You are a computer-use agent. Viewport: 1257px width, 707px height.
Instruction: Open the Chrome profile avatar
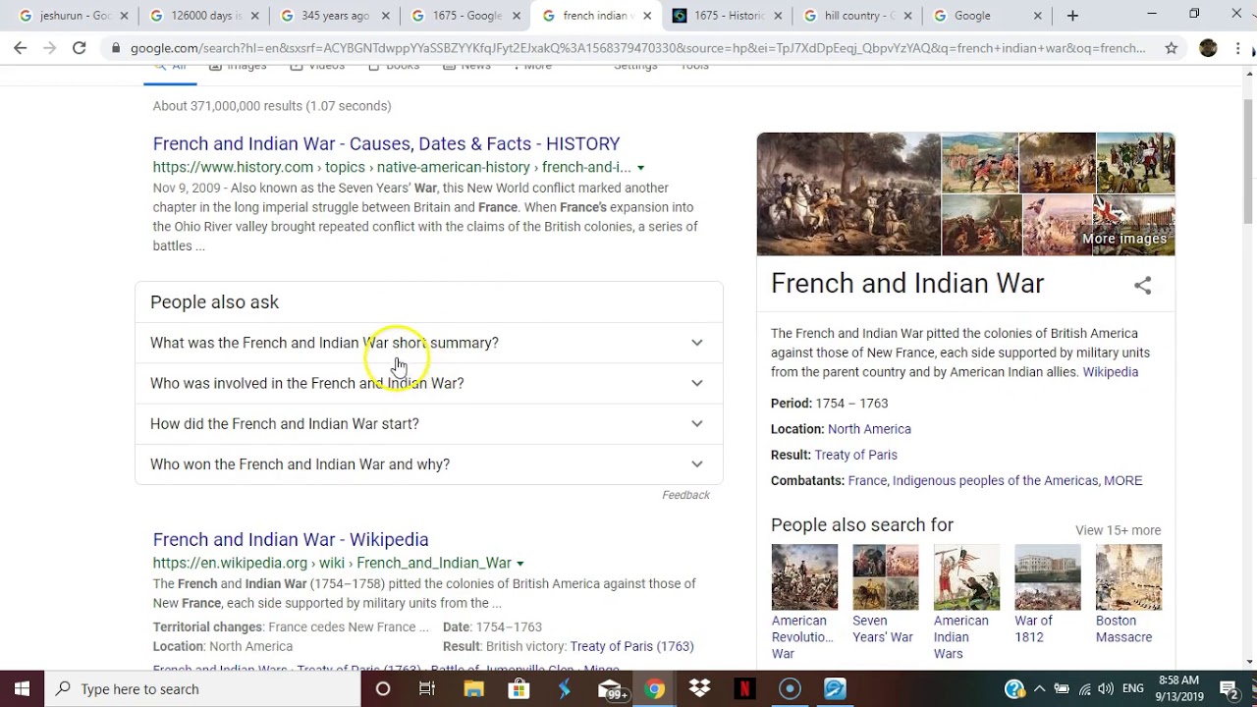[x=1208, y=48]
